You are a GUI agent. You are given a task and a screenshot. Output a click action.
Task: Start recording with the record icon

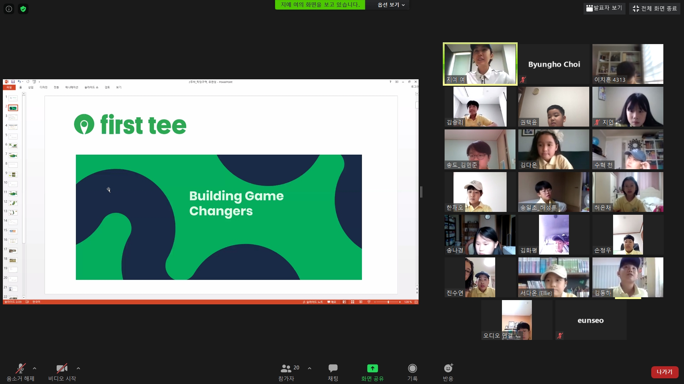coord(412,369)
